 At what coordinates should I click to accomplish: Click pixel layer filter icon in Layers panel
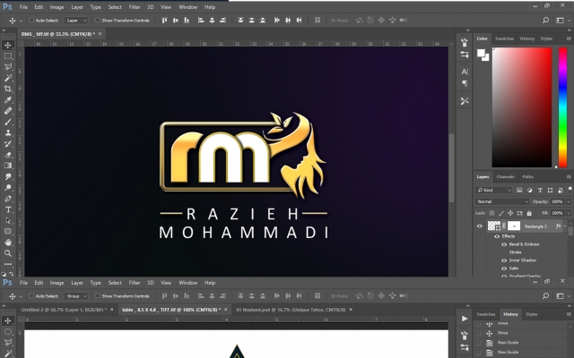tap(519, 190)
